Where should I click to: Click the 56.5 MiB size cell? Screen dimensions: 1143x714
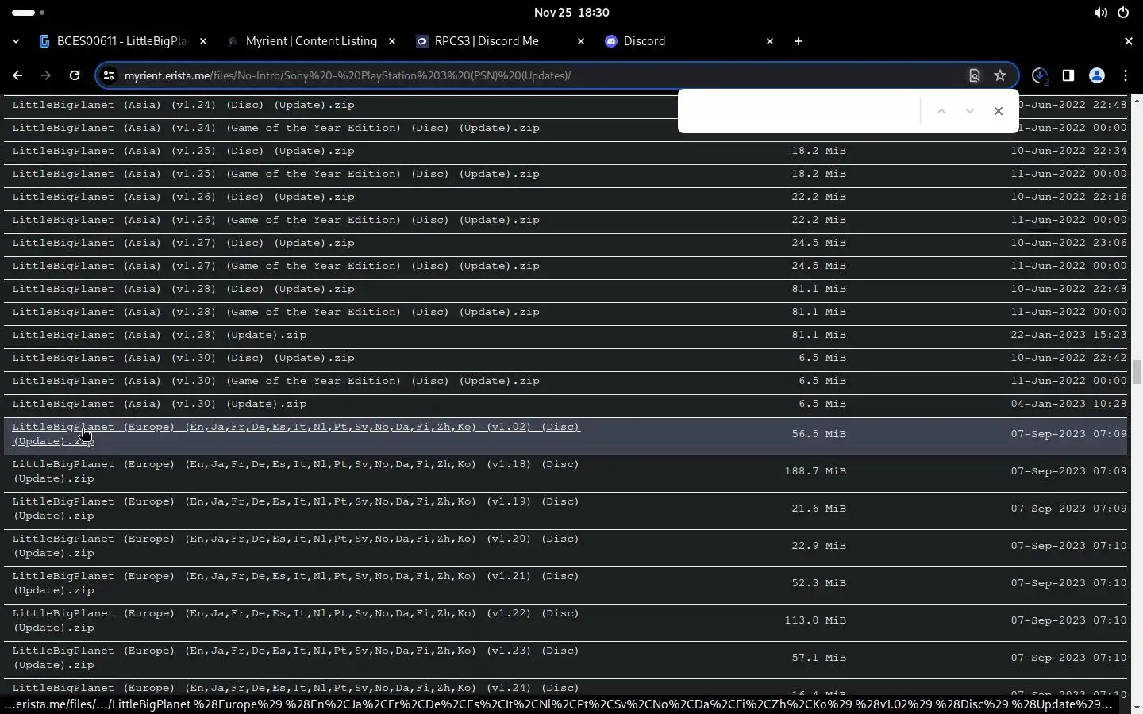(x=818, y=434)
